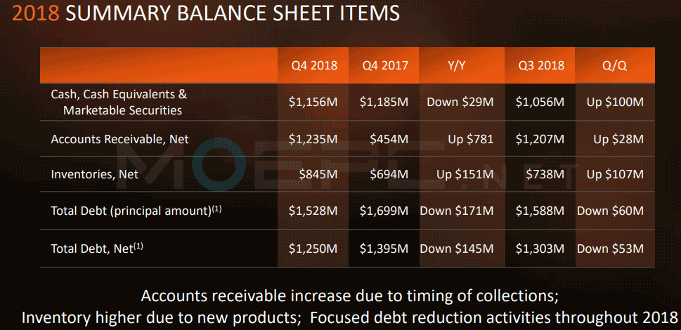
Task: Select the $454M Q4 2017 receivable cell
Action: [x=388, y=139]
